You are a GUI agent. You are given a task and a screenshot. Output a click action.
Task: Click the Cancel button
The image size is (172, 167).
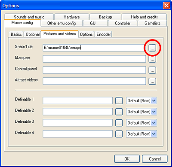point(155,159)
